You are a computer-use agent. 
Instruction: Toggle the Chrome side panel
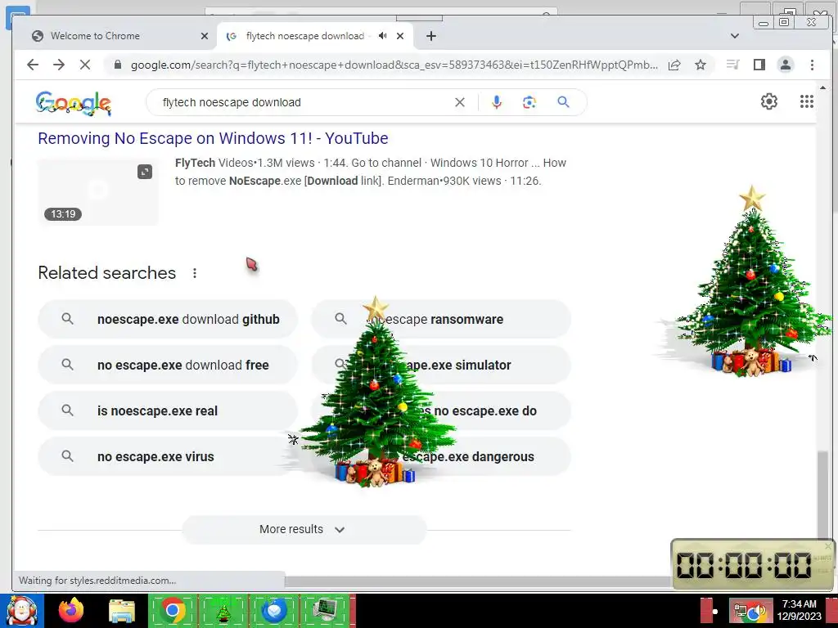point(759,65)
